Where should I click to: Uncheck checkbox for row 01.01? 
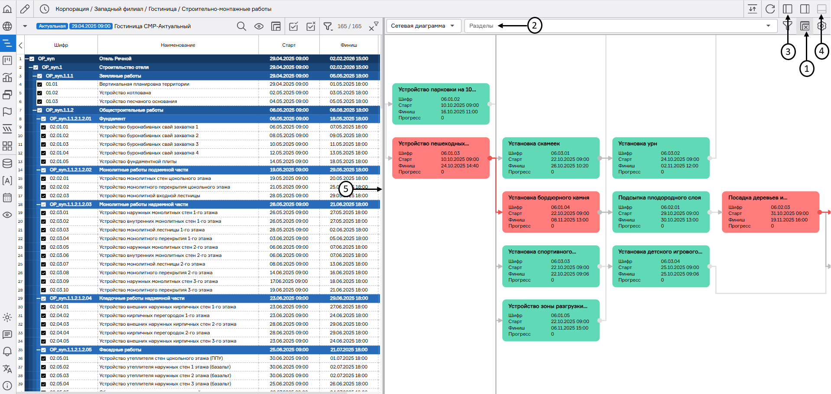[39, 84]
